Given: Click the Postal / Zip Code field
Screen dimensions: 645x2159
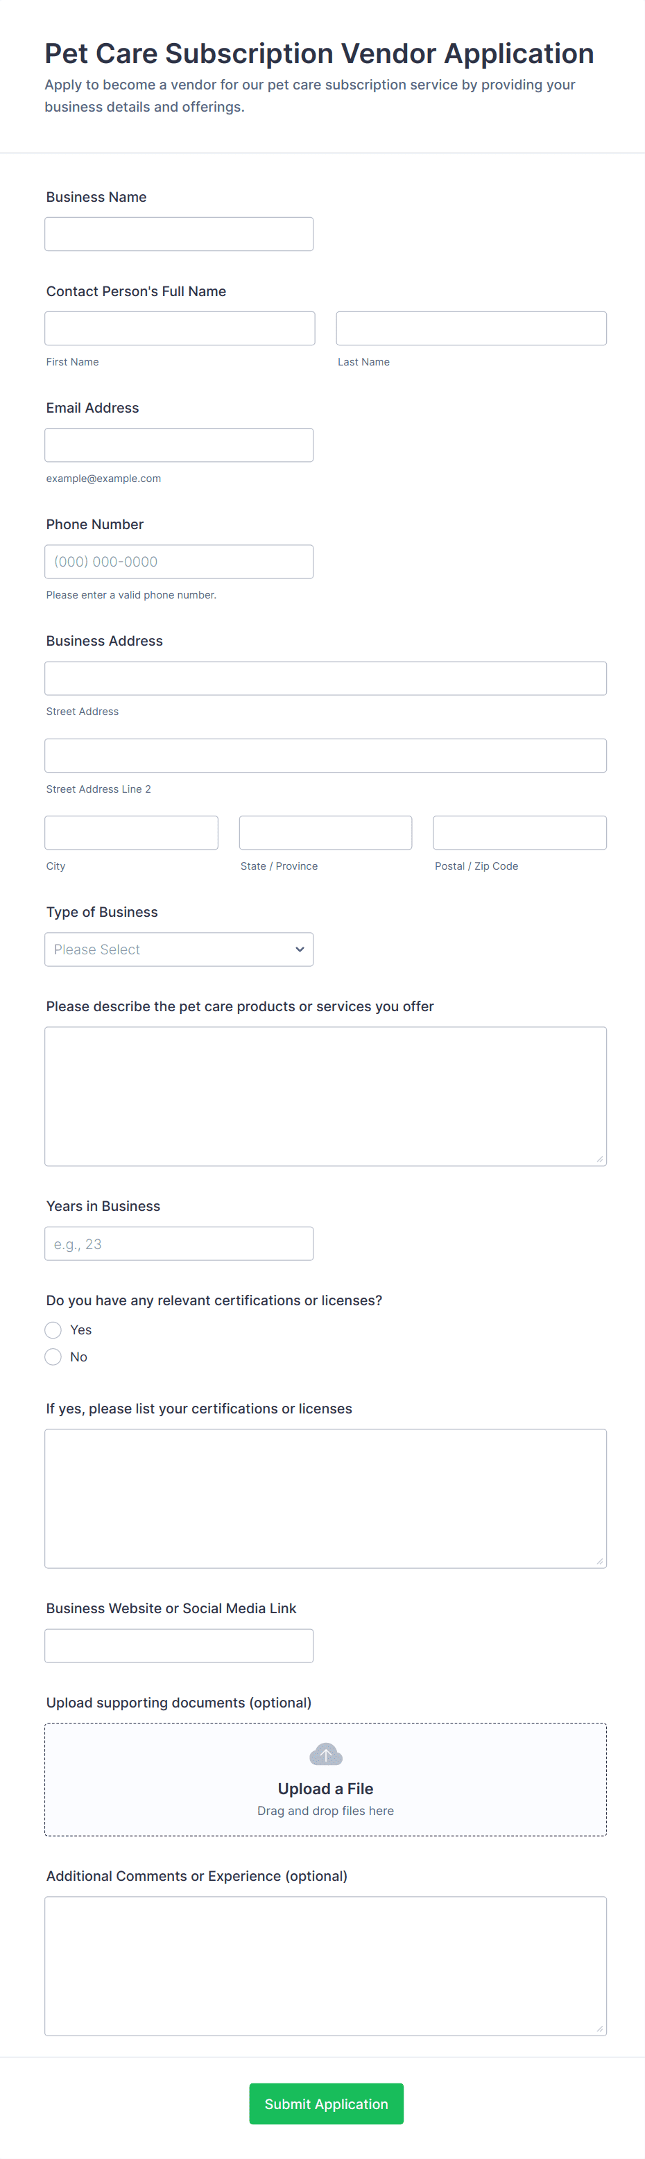Looking at the screenshot, I should [519, 832].
